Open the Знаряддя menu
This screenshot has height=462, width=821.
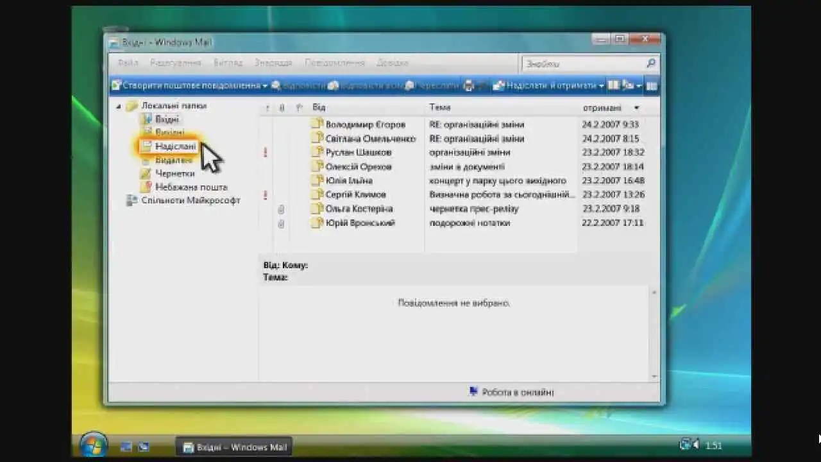tap(273, 63)
